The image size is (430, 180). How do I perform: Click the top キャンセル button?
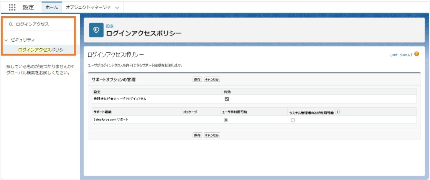212,79
